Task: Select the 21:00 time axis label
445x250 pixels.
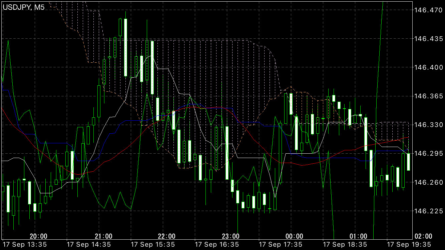Action: tap(103, 236)
